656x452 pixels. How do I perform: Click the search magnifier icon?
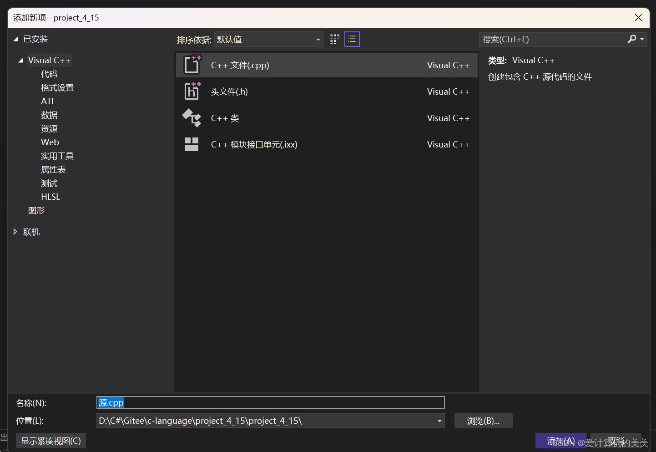(x=632, y=39)
